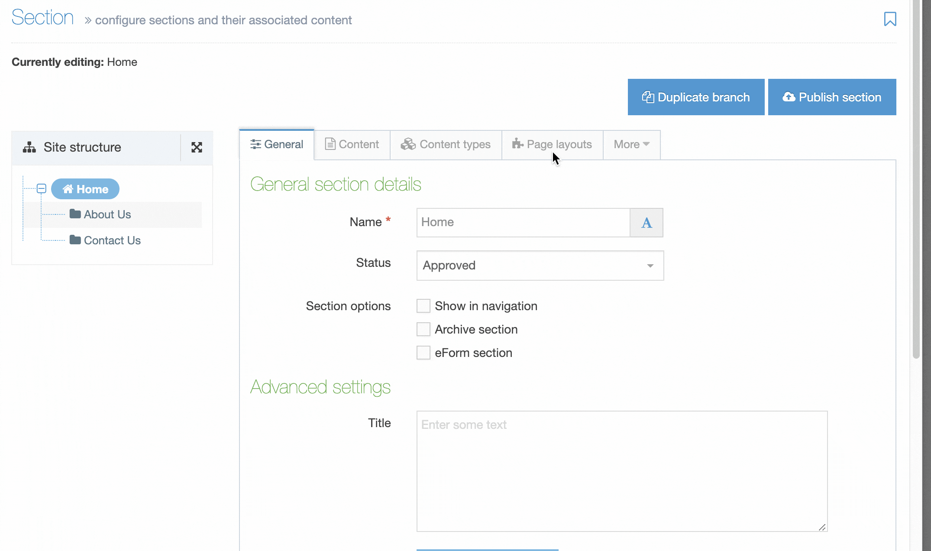
Task: Tick the Archive section checkbox
Action: [423, 329]
